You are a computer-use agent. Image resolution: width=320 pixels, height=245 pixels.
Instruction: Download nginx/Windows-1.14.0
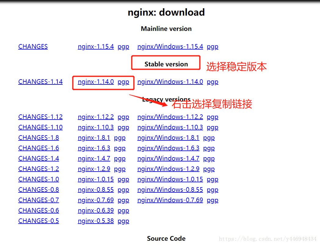170,82
